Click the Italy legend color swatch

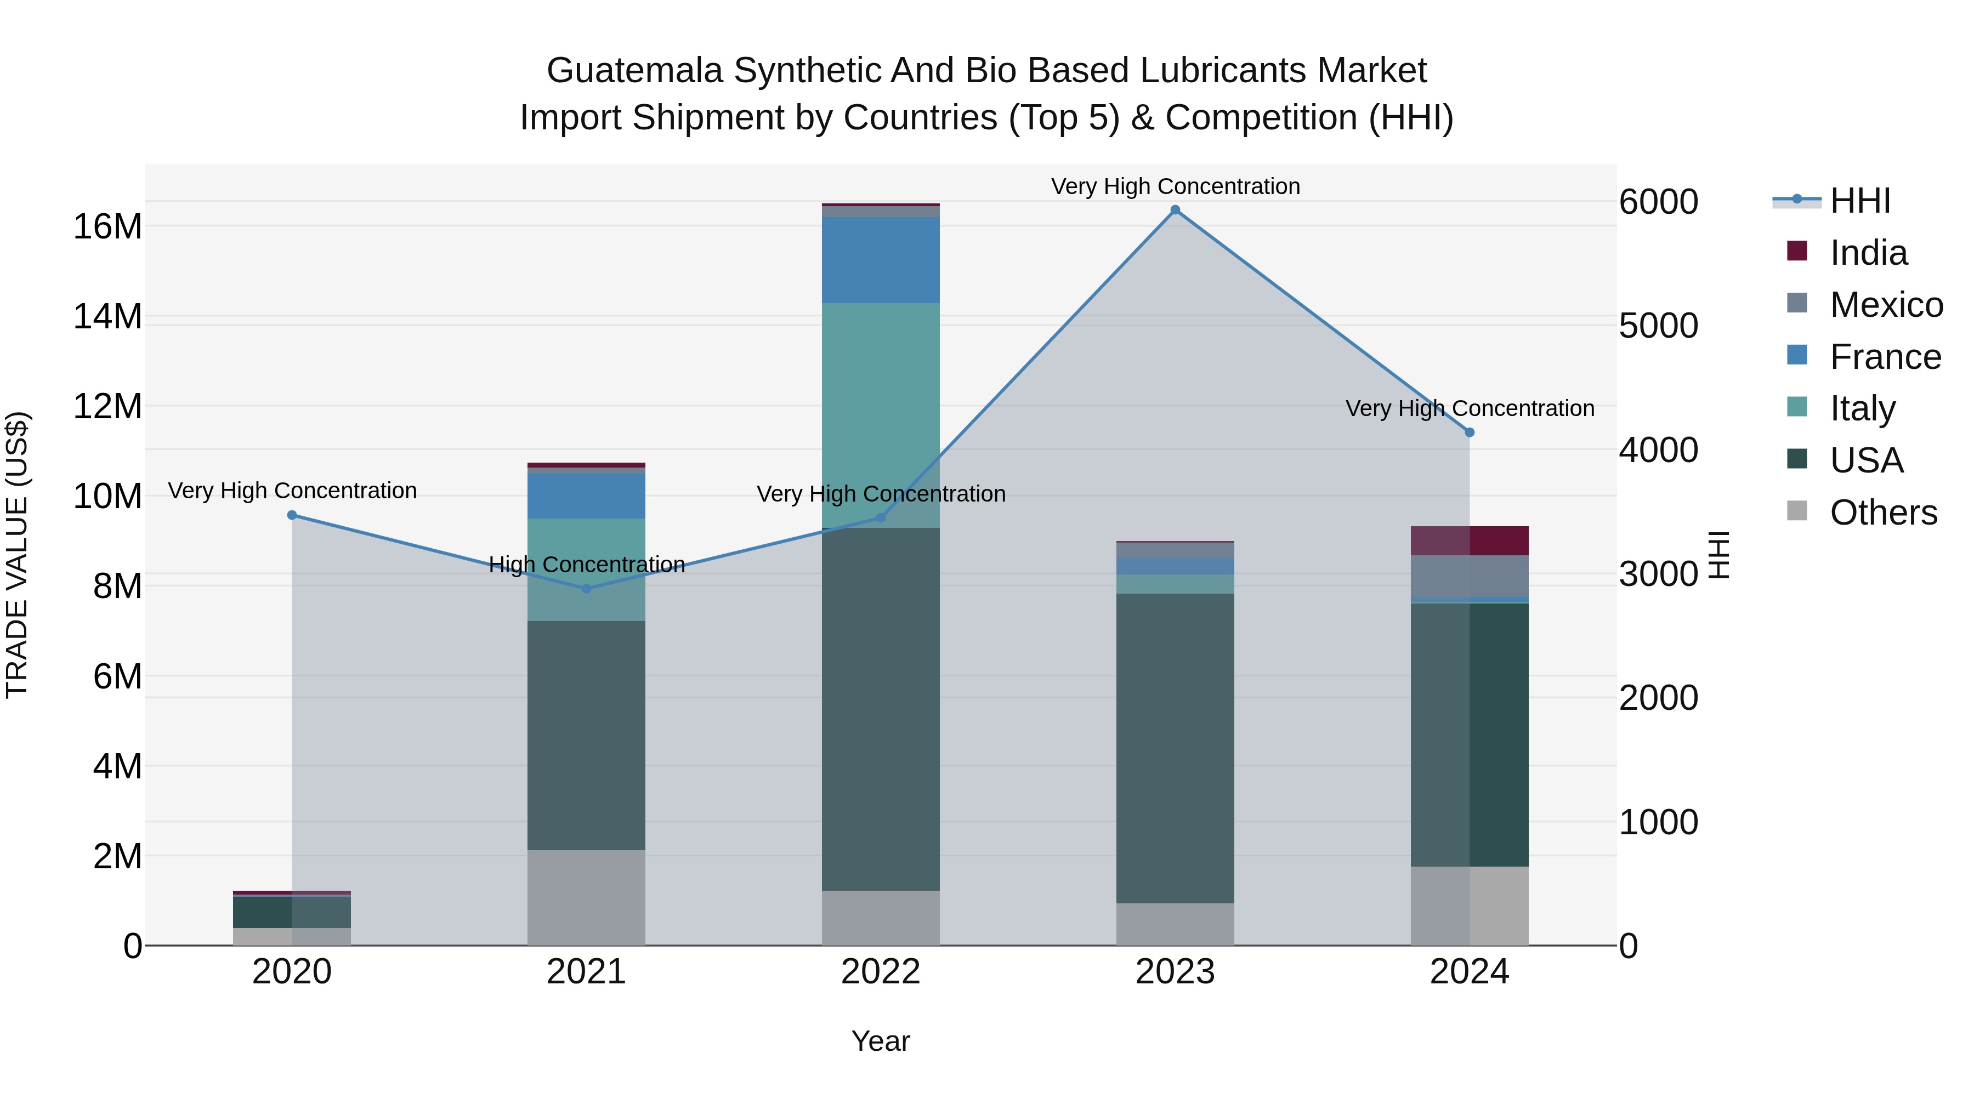pyautogui.click(x=1797, y=407)
